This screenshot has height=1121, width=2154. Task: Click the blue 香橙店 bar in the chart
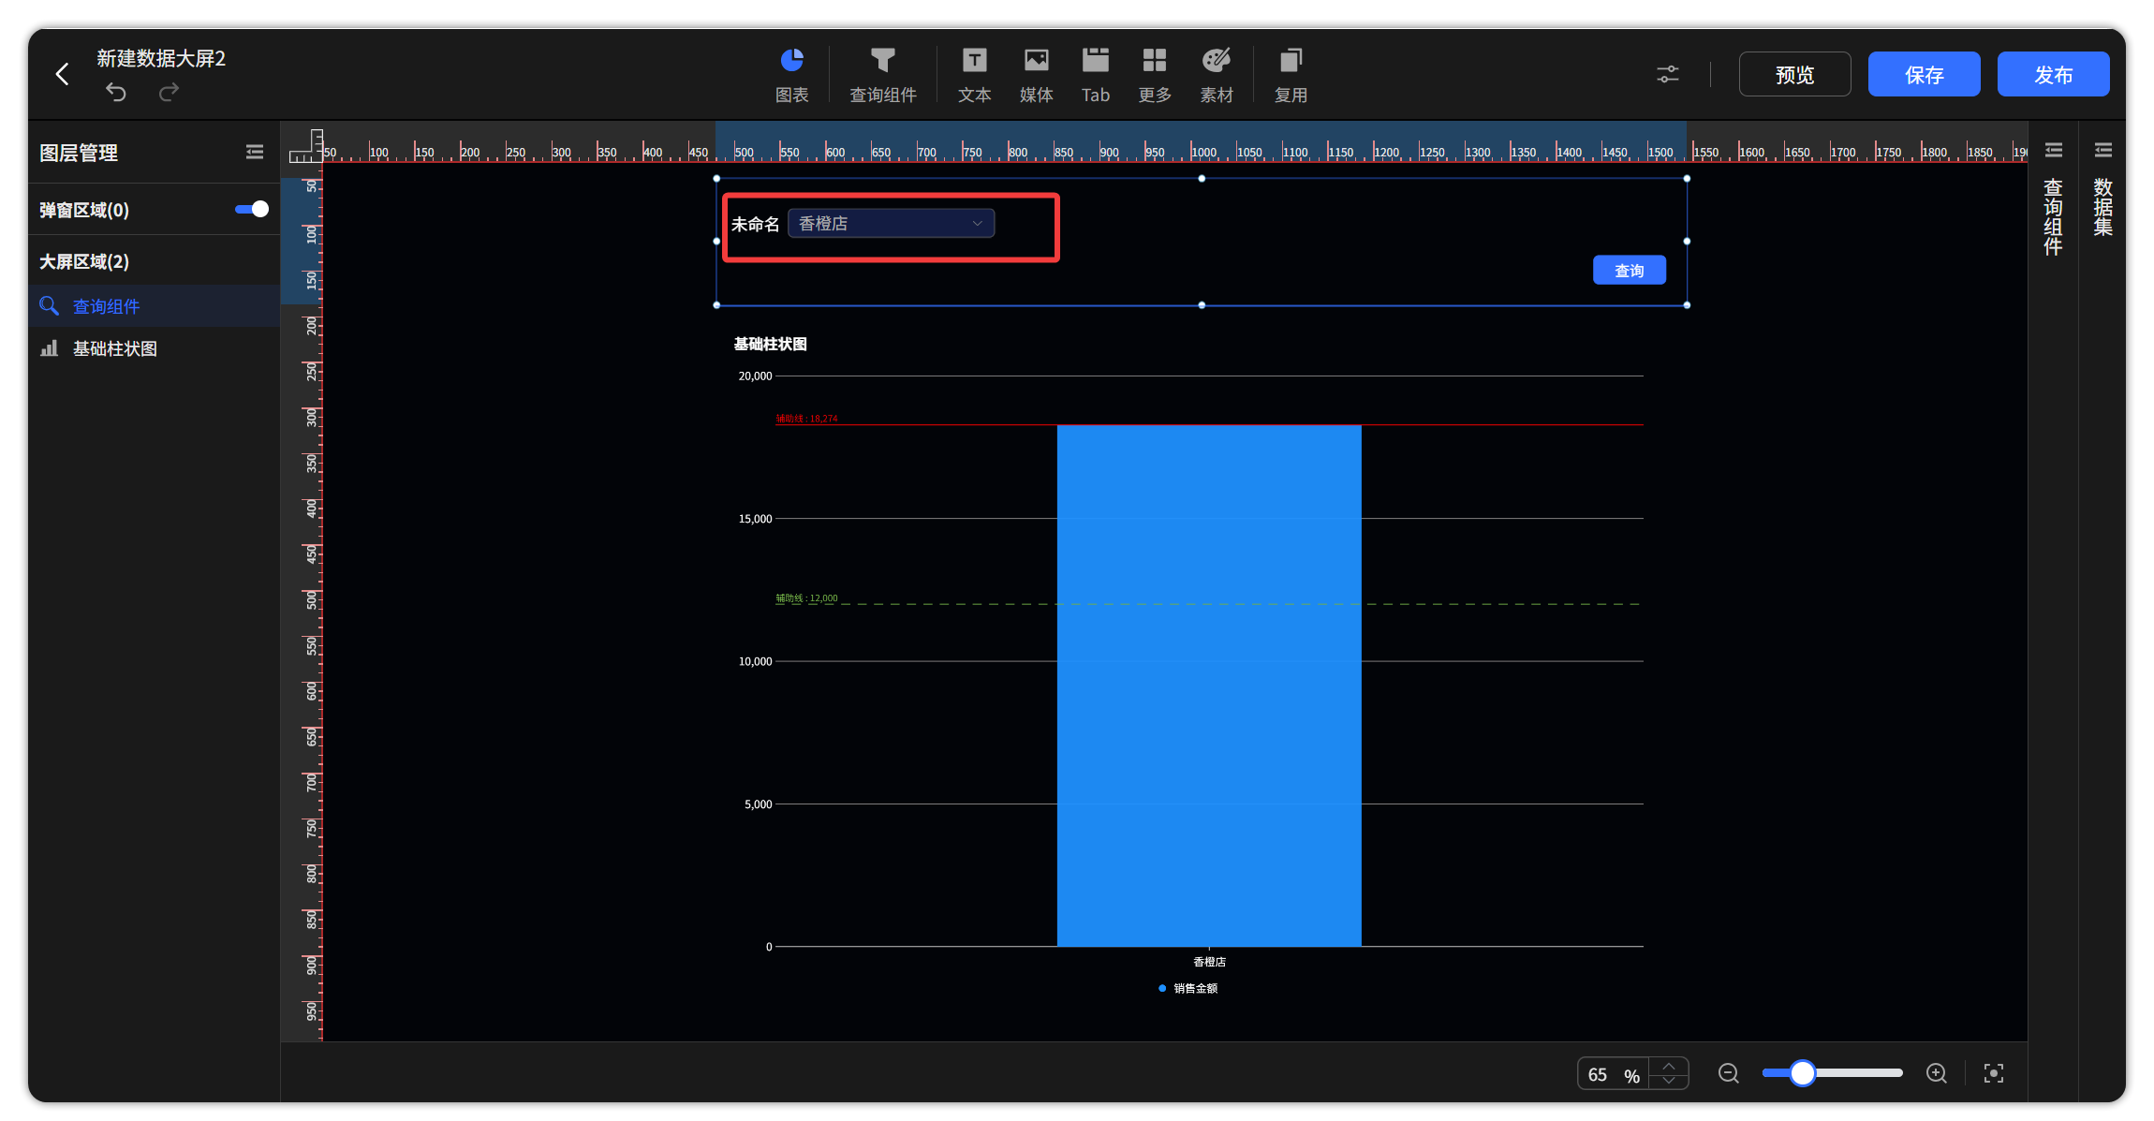coord(1209,686)
